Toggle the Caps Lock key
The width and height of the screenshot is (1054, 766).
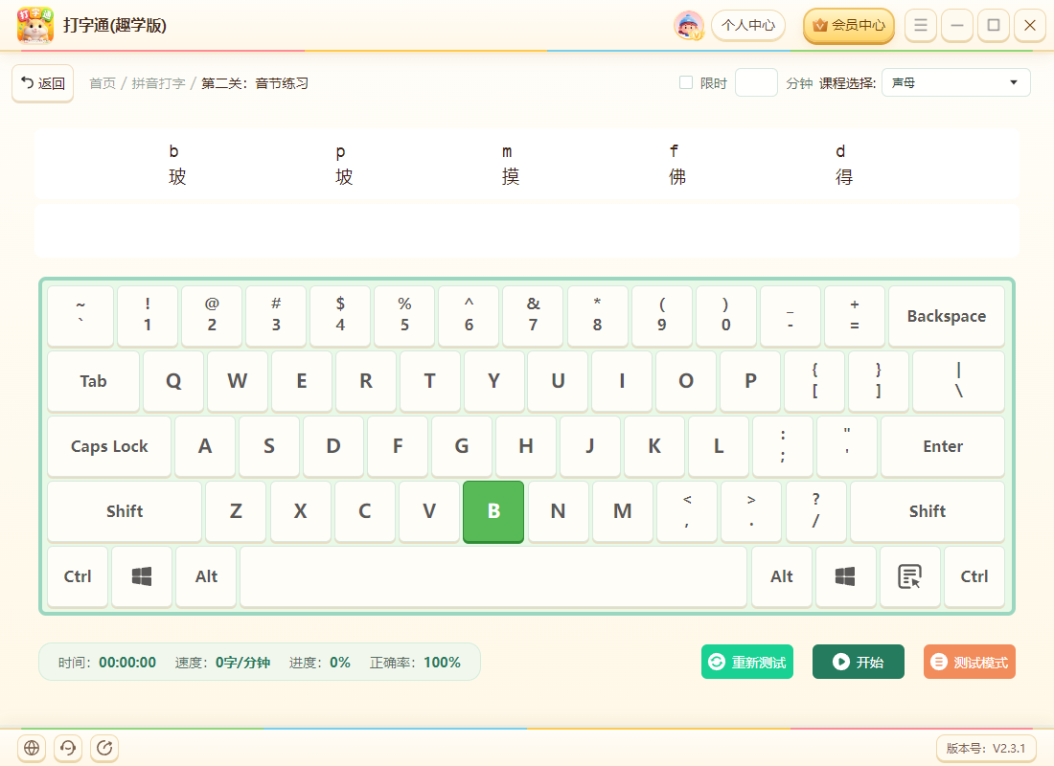[109, 446]
